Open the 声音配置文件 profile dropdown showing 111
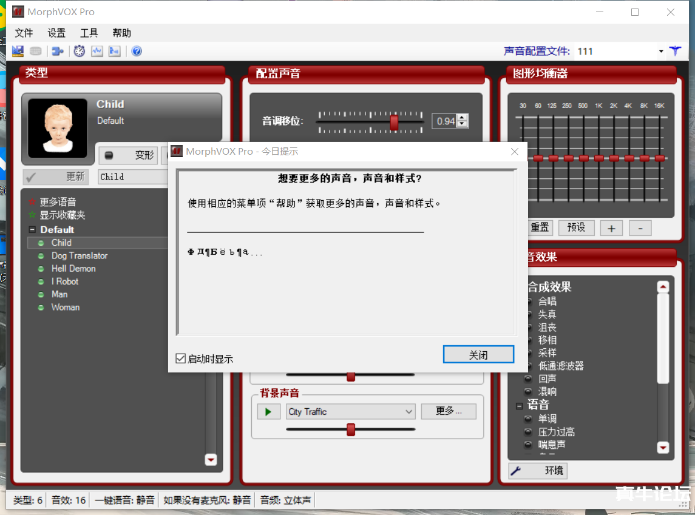Viewport: 695px width, 515px height. (x=661, y=51)
